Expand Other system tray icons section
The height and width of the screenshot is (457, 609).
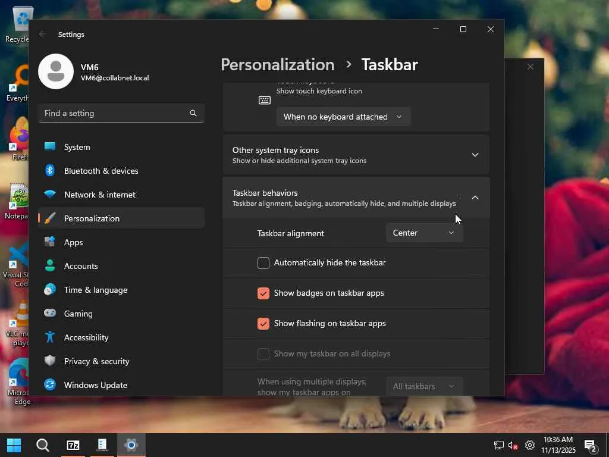coord(475,155)
